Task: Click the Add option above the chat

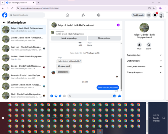Action: click(x=80, y=44)
